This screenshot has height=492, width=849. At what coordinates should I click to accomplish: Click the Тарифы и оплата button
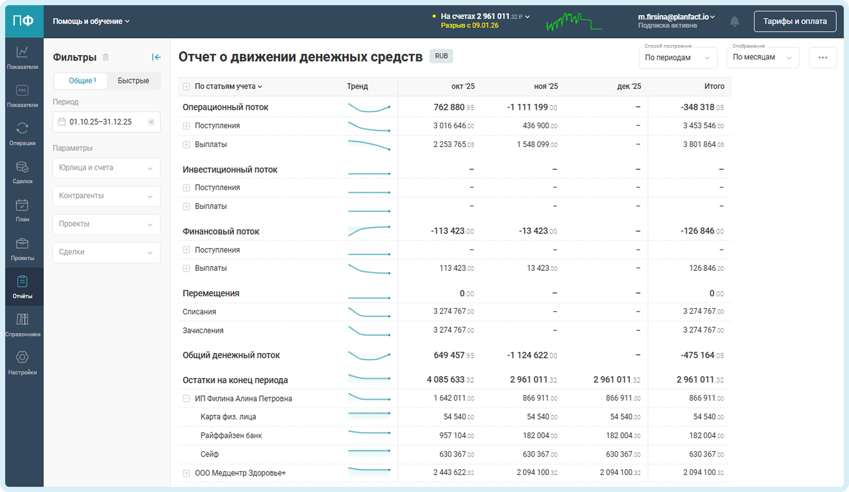tap(794, 21)
